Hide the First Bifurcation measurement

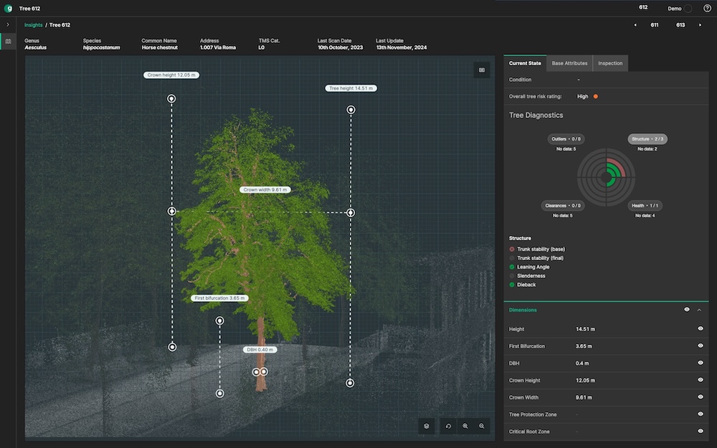coord(700,345)
